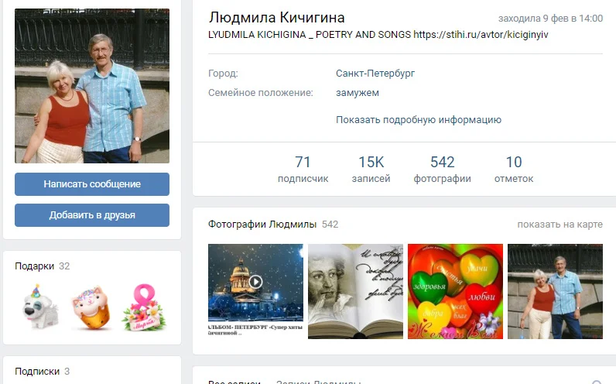Screen dimensions: 616x384
Task: Open the 542 фотографии counter
Action: pyautogui.click(x=442, y=169)
